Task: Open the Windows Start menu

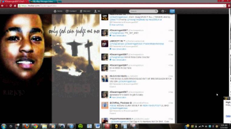Action: pyautogui.click(x=4, y=126)
